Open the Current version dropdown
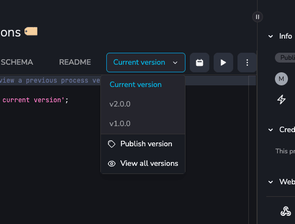The height and width of the screenshot is (224, 295). click(x=146, y=63)
